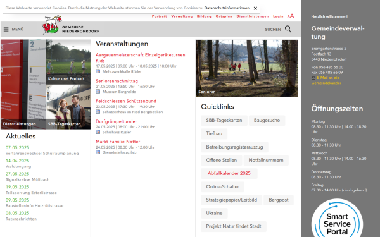This screenshot has height=237, width=380.
Task: Open the Portrait menu item
Action: (159, 16)
